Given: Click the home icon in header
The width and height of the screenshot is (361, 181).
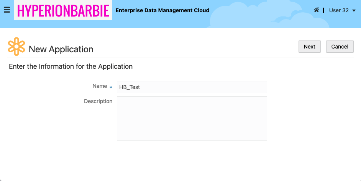Looking at the screenshot, I should [x=316, y=10].
